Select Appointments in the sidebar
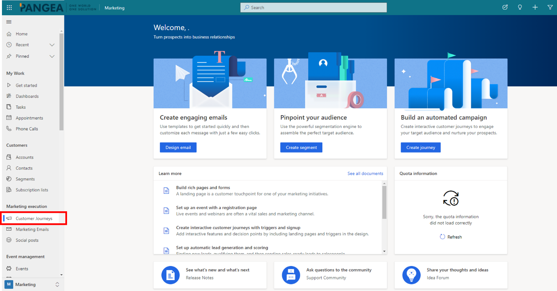The width and height of the screenshot is (557, 291). pos(30,117)
